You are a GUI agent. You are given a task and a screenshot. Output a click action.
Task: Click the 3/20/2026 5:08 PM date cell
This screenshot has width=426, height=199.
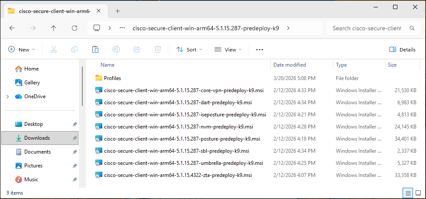click(295, 78)
